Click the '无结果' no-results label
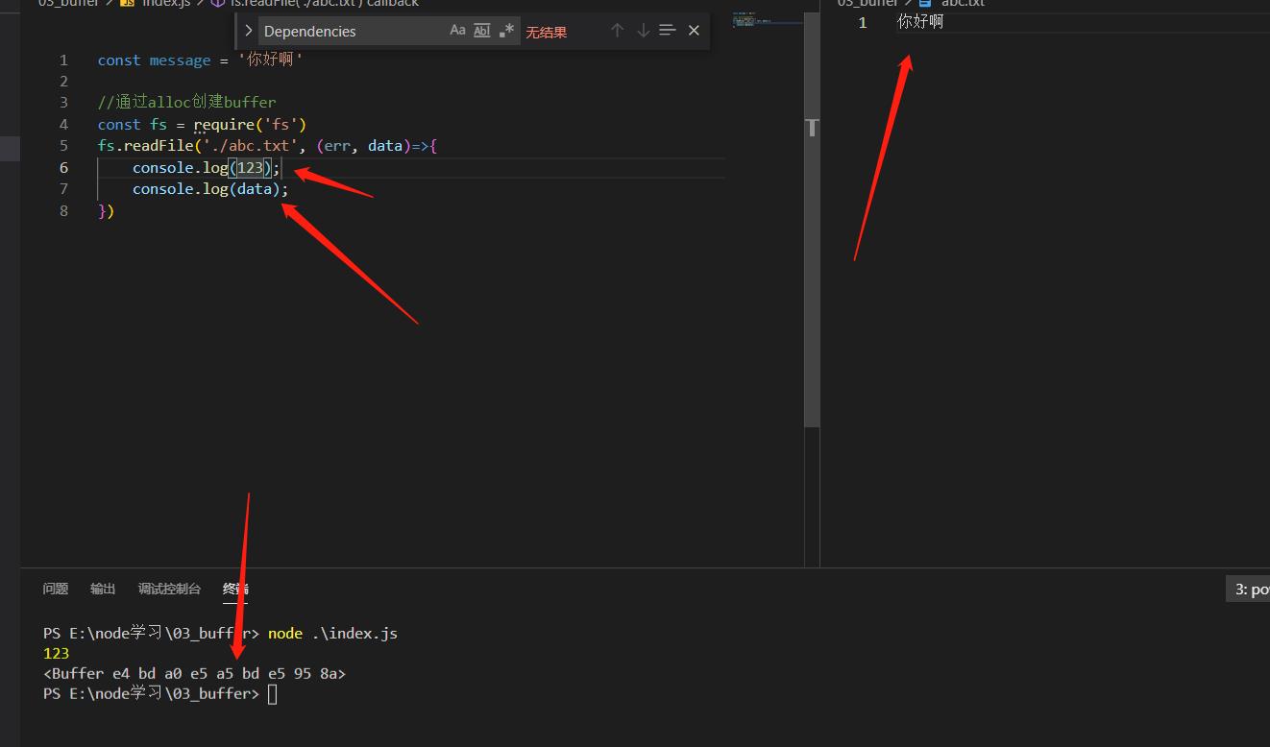 click(546, 32)
